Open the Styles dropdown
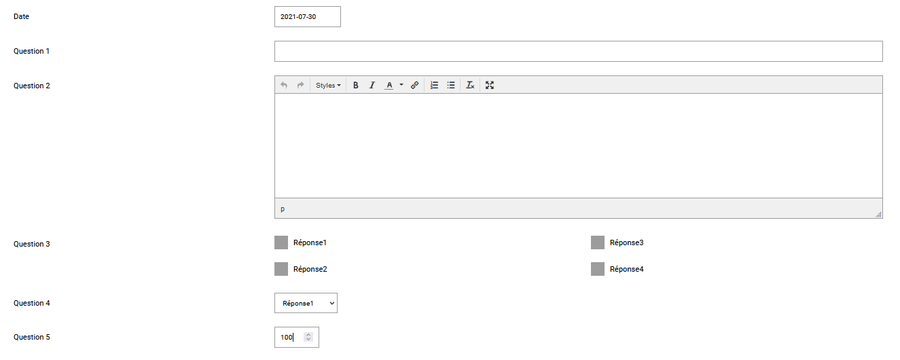 [x=328, y=86]
